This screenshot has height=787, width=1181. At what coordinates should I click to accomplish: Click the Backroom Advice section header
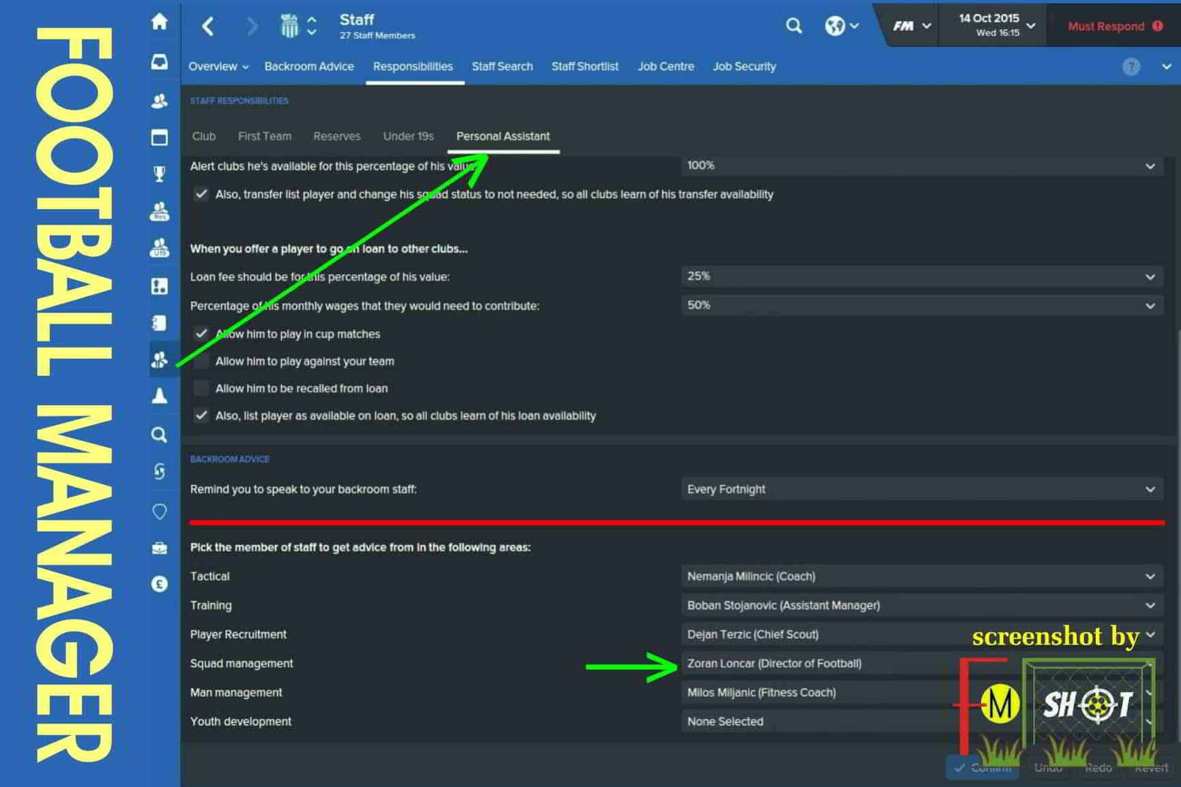coord(230,459)
